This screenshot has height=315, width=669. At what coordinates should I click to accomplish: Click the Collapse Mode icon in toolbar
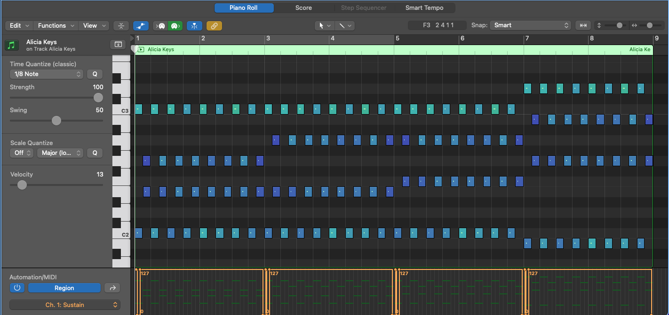click(x=121, y=26)
